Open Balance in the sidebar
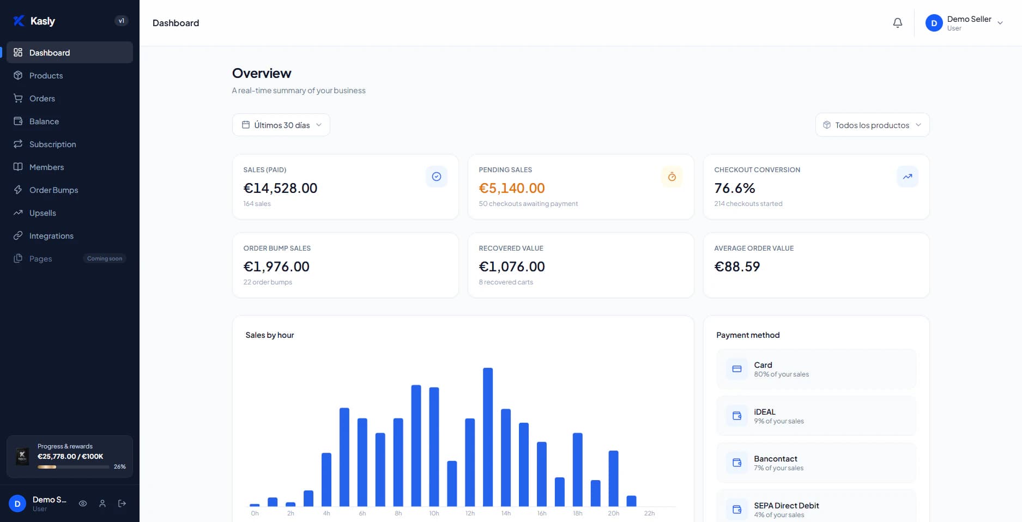Viewport: 1022px width, 522px height. [x=70, y=121]
